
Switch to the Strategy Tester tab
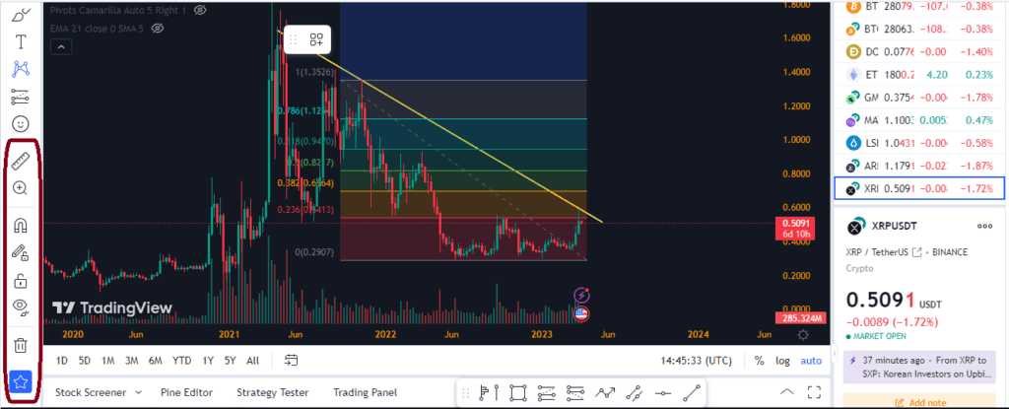[272, 392]
